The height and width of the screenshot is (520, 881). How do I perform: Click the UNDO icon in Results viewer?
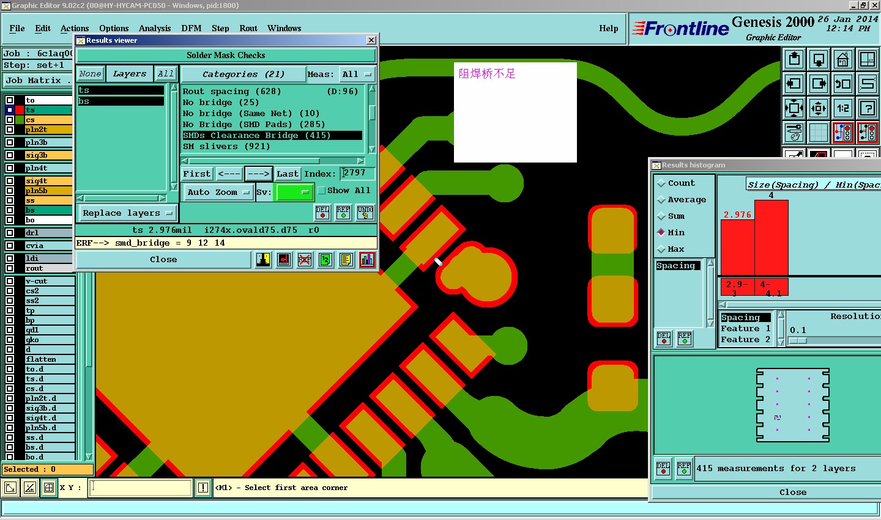[x=365, y=213]
